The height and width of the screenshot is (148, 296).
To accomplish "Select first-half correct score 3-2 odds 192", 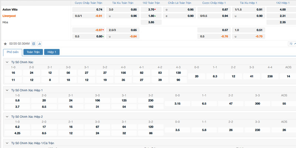I will point(151,107).
